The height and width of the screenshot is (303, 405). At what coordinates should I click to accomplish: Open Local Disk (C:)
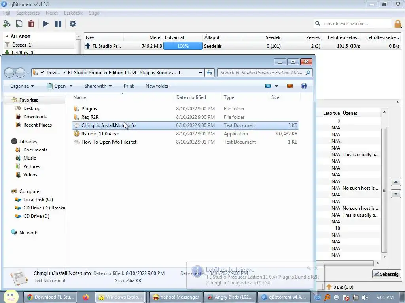tap(38, 200)
